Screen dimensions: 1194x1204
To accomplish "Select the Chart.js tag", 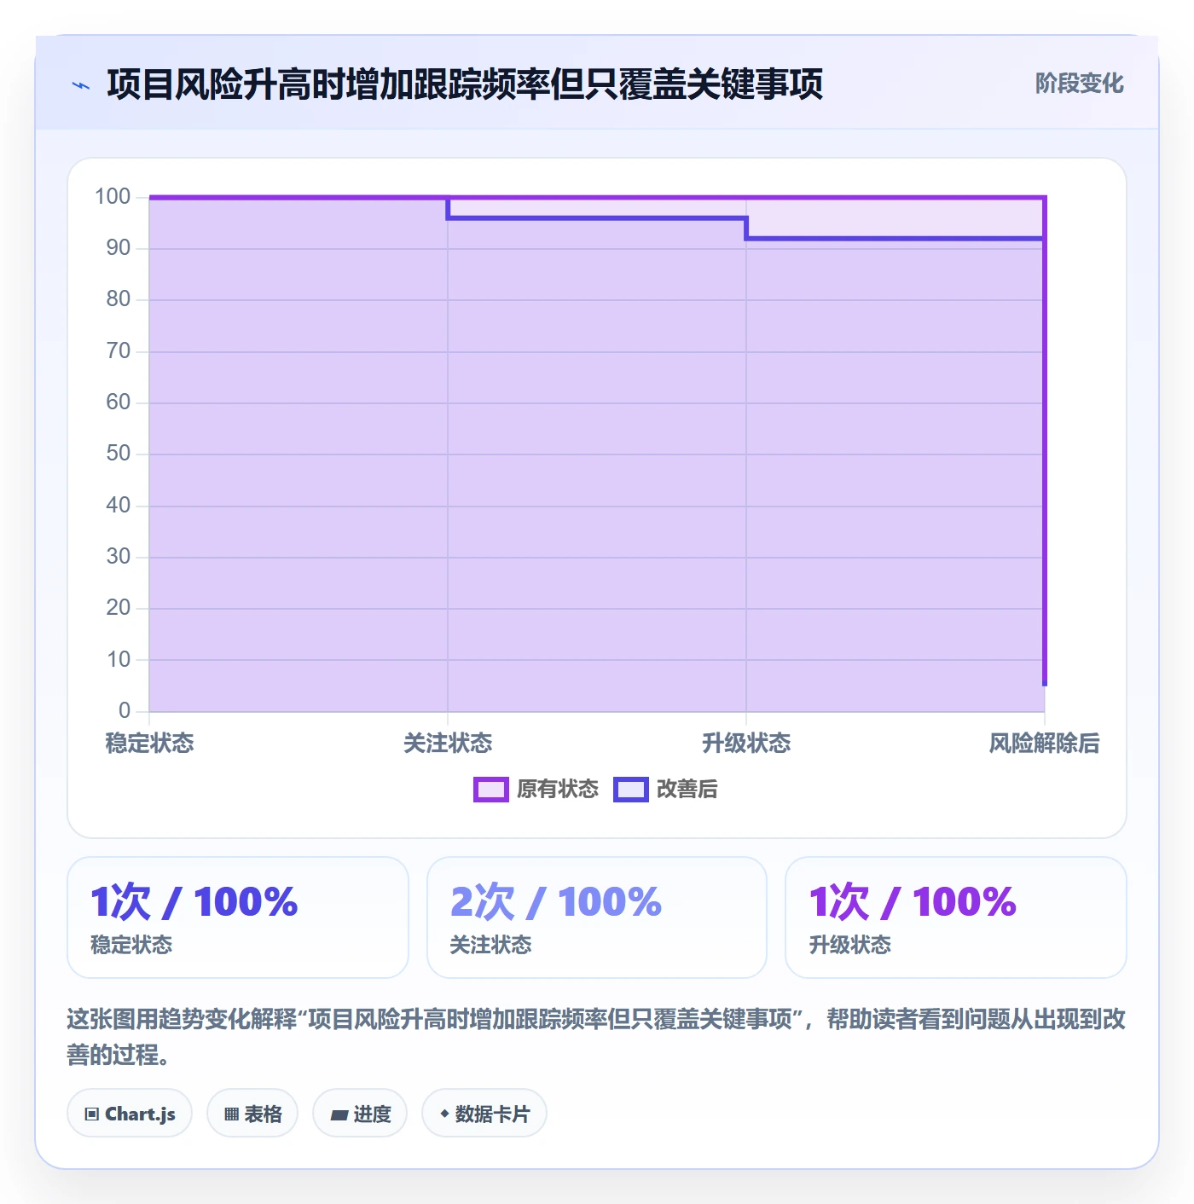I will [x=130, y=1113].
